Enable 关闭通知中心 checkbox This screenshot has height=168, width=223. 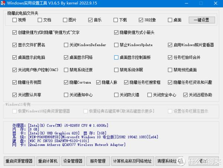(66, 95)
